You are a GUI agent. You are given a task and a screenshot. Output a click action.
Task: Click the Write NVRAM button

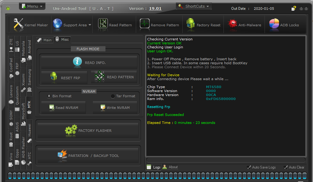pyautogui.click(x=115, y=108)
